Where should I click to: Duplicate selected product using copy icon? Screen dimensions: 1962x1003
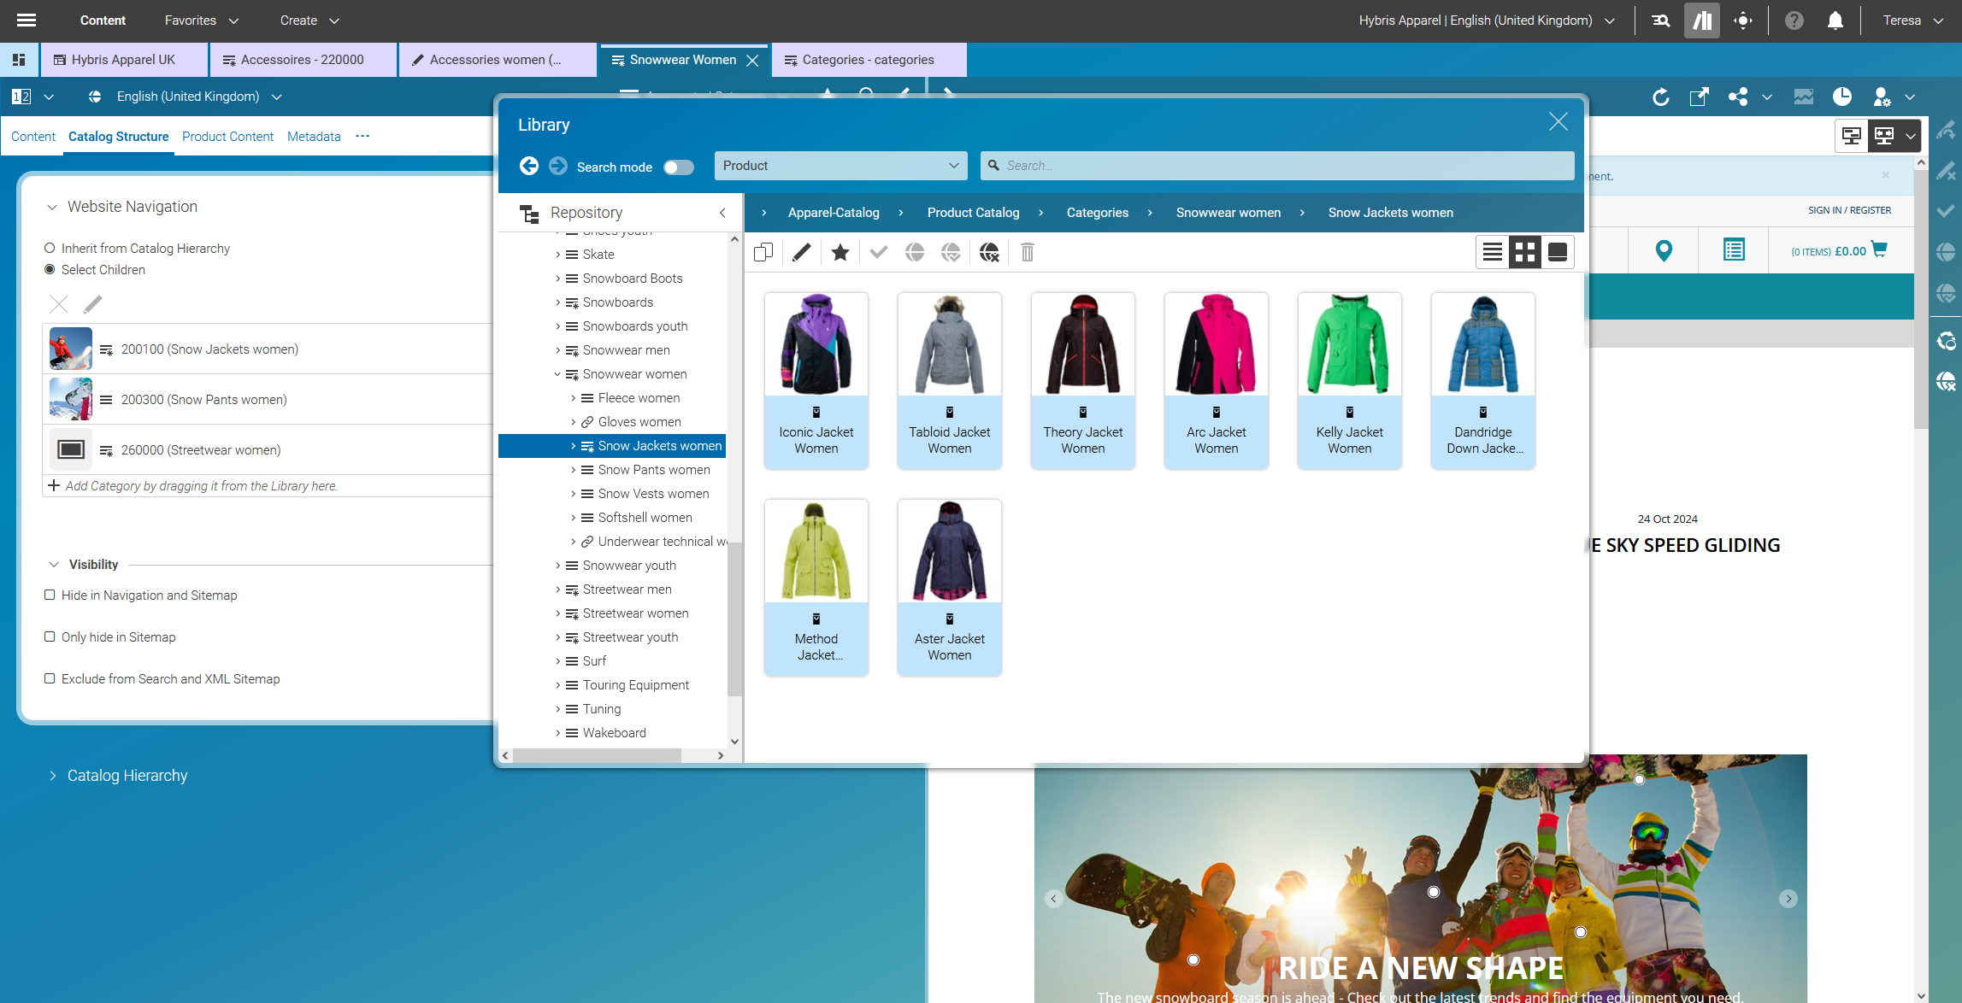(763, 252)
